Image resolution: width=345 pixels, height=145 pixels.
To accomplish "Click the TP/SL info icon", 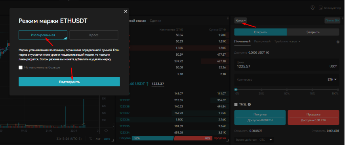I will pyautogui.click(x=250, y=105).
